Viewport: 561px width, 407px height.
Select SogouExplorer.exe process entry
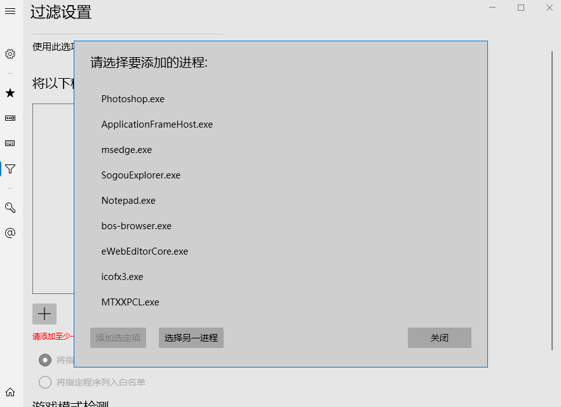point(140,175)
